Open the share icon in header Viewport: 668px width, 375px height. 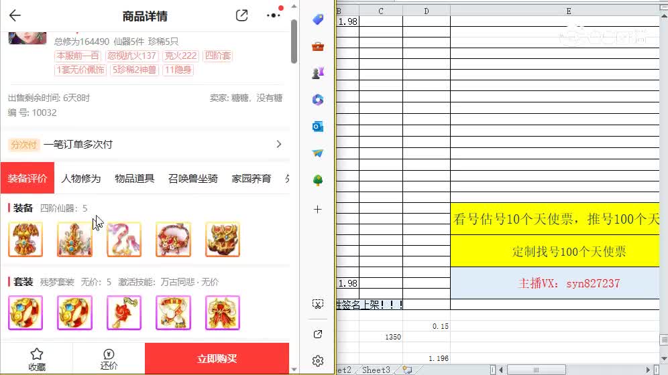pos(241,15)
